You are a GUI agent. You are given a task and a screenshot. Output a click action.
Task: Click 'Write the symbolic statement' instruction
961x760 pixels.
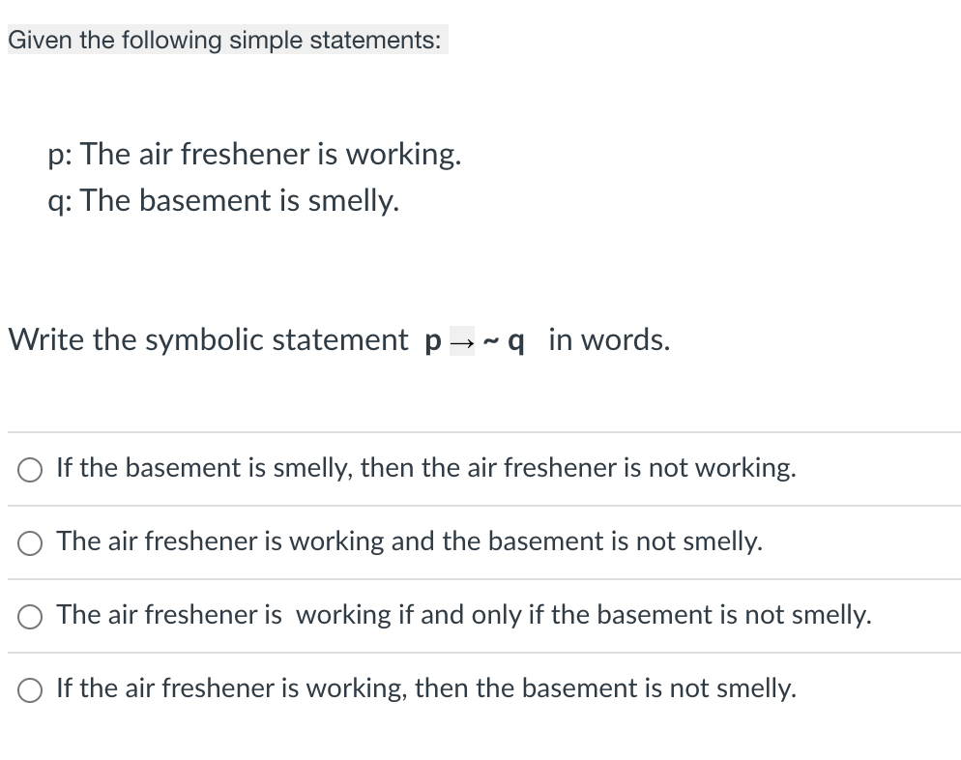click(x=207, y=339)
